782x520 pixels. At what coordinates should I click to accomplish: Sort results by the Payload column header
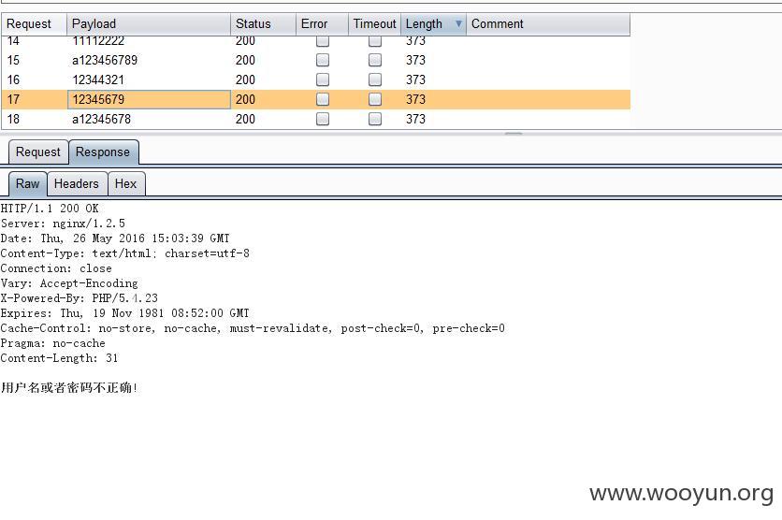click(149, 24)
